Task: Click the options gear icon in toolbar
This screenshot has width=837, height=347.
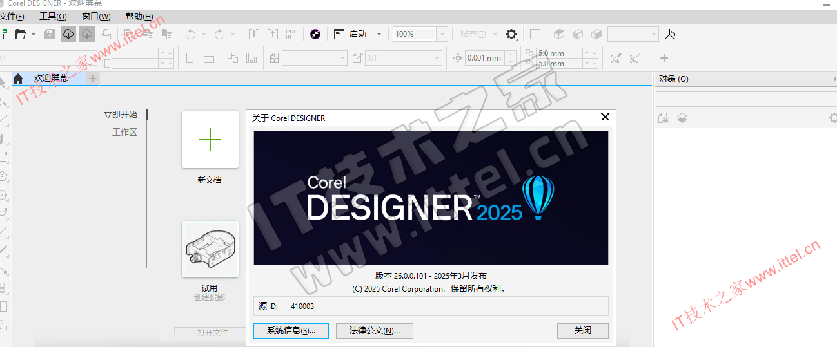Action: click(x=511, y=34)
